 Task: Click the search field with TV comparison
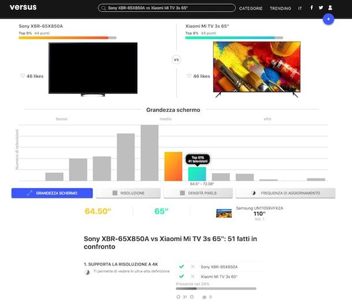point(167,8)
